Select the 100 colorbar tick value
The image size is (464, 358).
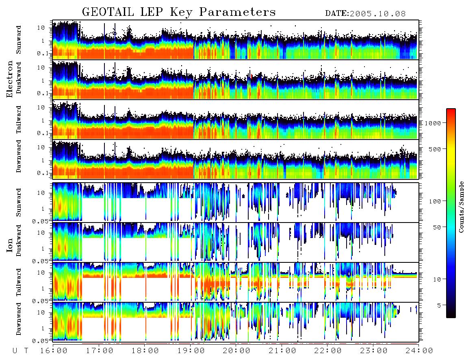(435, 201)
